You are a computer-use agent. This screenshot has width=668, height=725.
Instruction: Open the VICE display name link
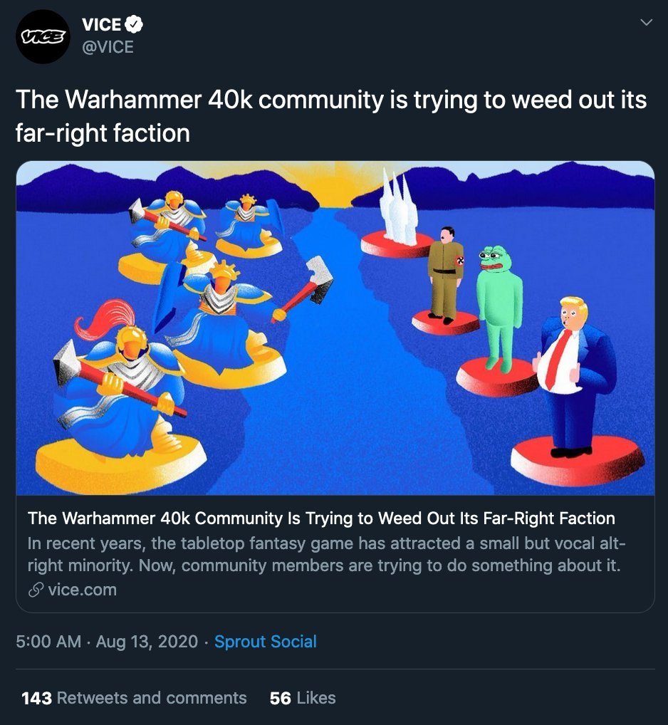tap(102, 24)
